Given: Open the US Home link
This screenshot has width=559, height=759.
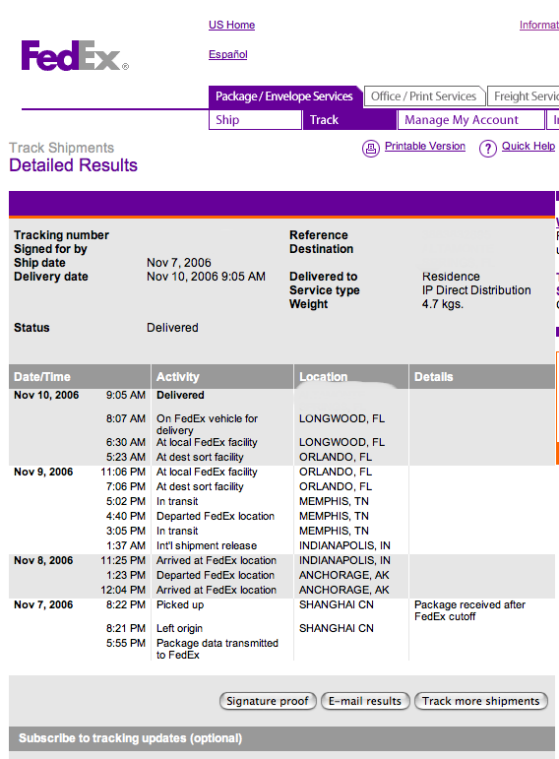Looking at the screenshot, I should [231, 25].
